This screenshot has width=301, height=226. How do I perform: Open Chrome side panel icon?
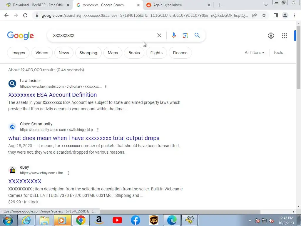[x=276, y=15]
